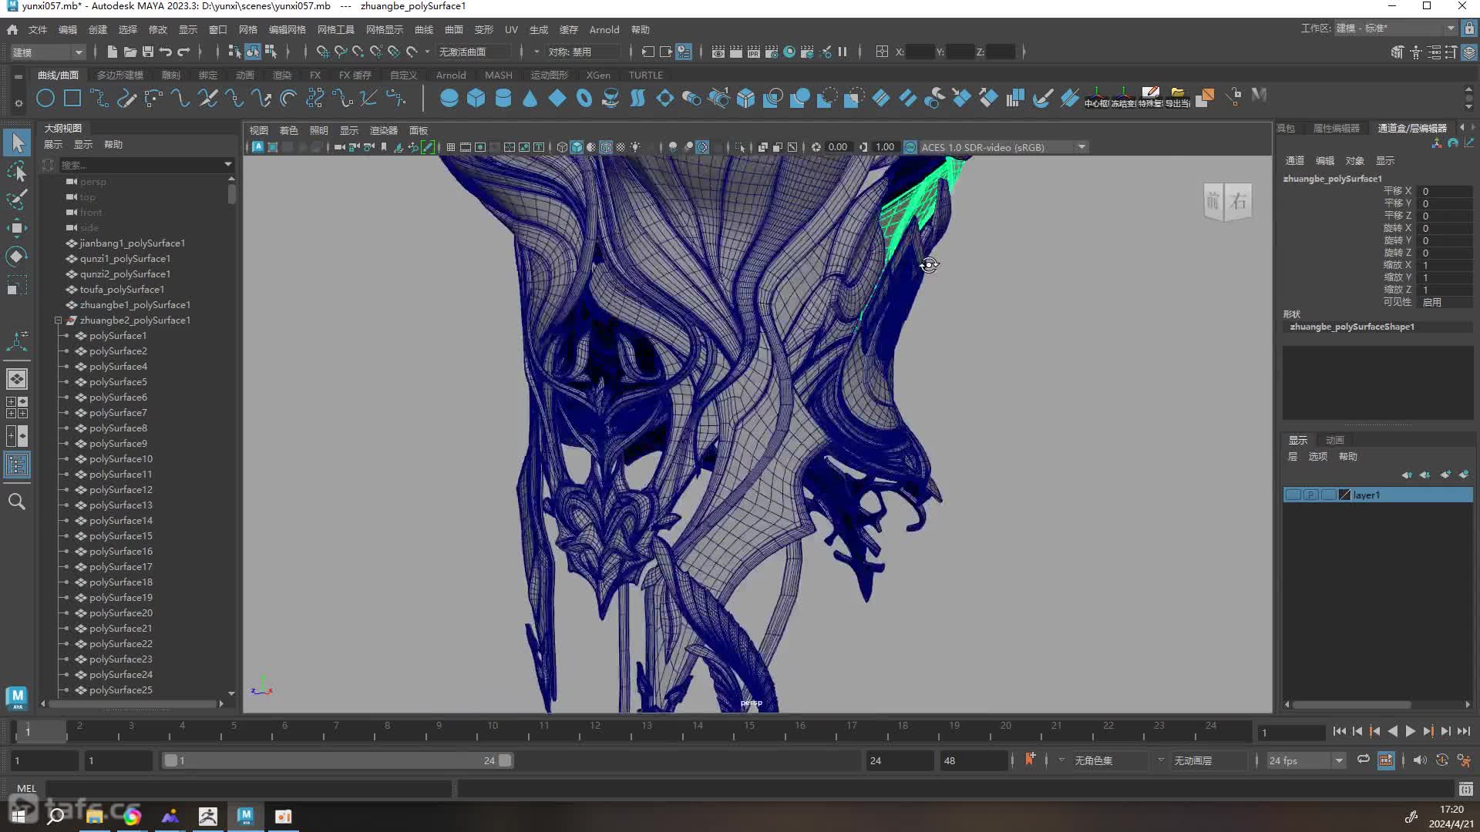Play the animation forward
Viewport: 1480px width, 832px height.
pyautogui.click(x=1410, y=731)
